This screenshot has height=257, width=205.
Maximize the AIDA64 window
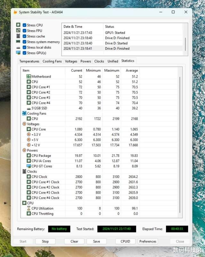(x=173, y=12)
